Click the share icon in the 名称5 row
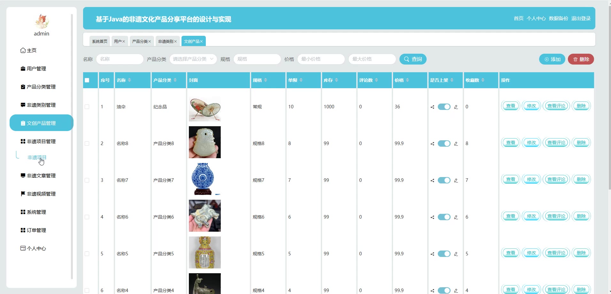611x294 pixels. point(432,254)
